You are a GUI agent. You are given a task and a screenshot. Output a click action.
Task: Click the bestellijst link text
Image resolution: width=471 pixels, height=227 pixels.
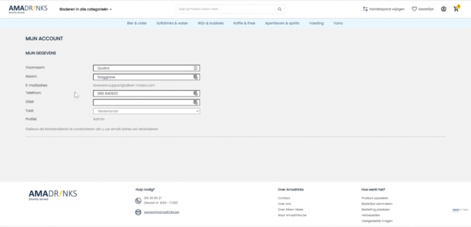[426, 9]
